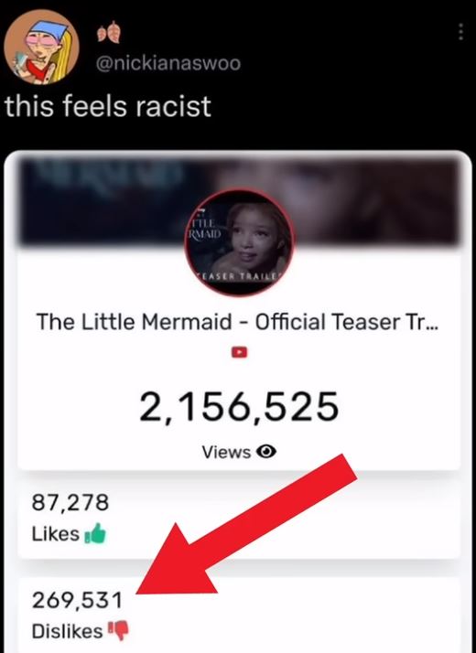Click the green thumbs-up Likes icon
This screenshot has width=476, height=653.
coord(95,533)
